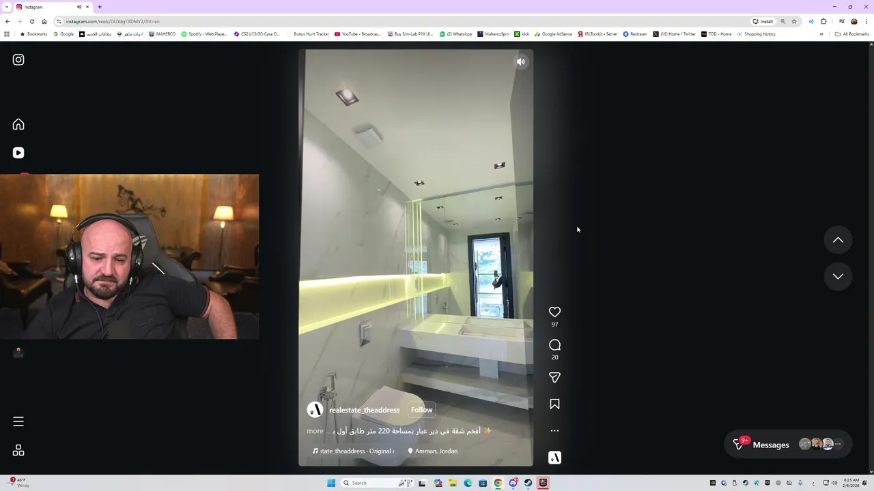Screen dimensions: 874x491
Task: Go to Instagram Home feed icon
Action: pyautogui.click(x=18, y=124)
